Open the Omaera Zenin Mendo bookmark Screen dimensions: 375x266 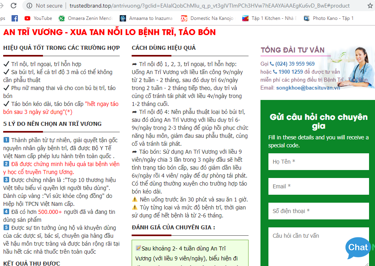[85, 18]
